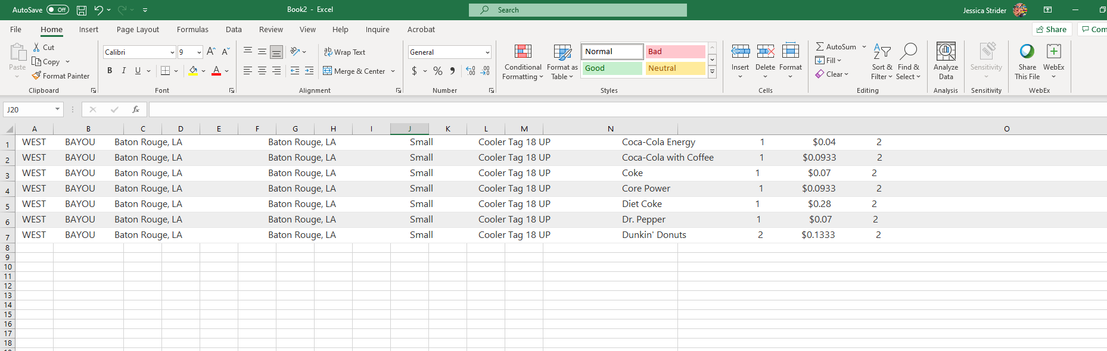Apply Accounting number format dollar icon
Image resolution: width=1107 pixels, height=351 pixels.
pyautogui.click(x=414, y=71)
